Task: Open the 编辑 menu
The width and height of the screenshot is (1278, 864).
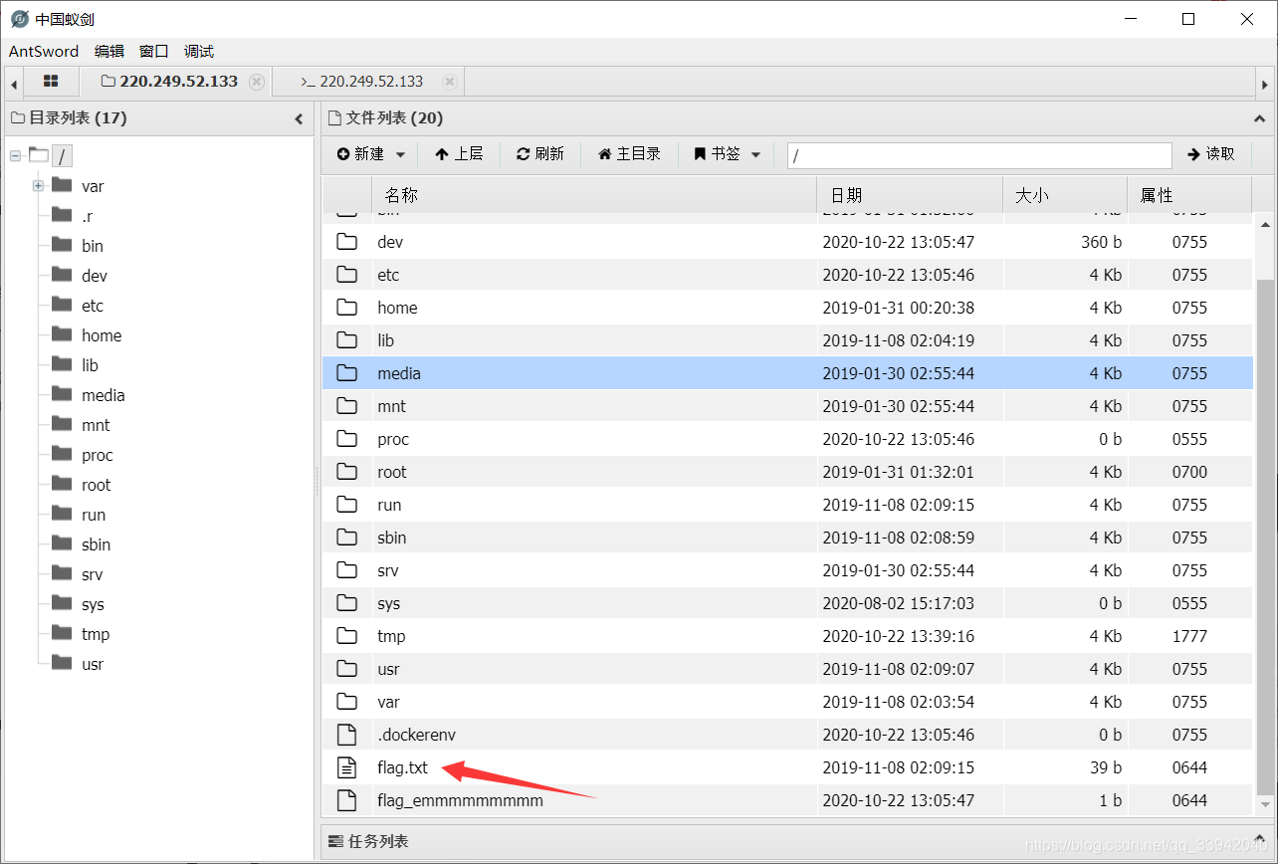Action: coord(109,52)
